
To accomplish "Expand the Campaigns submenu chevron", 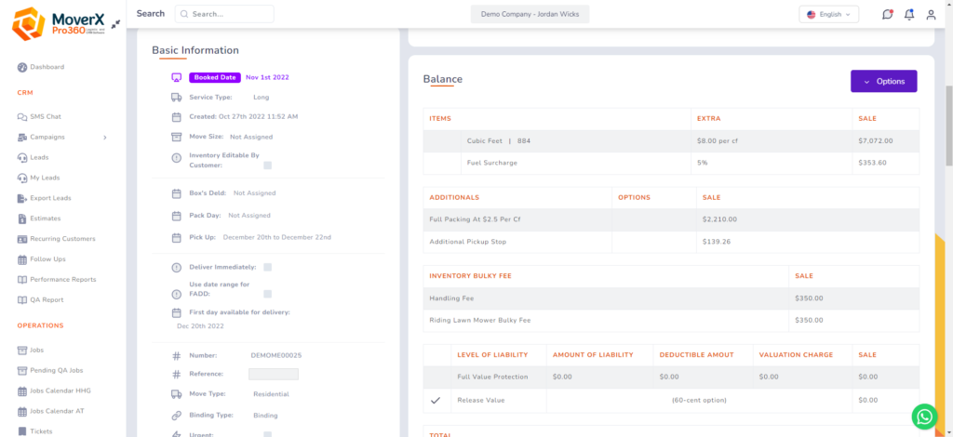I will click(x=104, y=138).
